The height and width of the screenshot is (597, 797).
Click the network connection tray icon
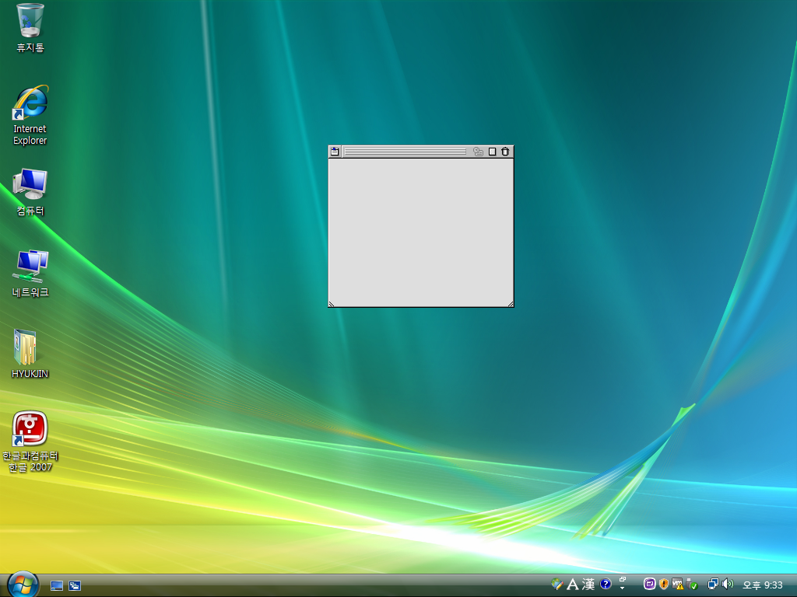point(713,585)
